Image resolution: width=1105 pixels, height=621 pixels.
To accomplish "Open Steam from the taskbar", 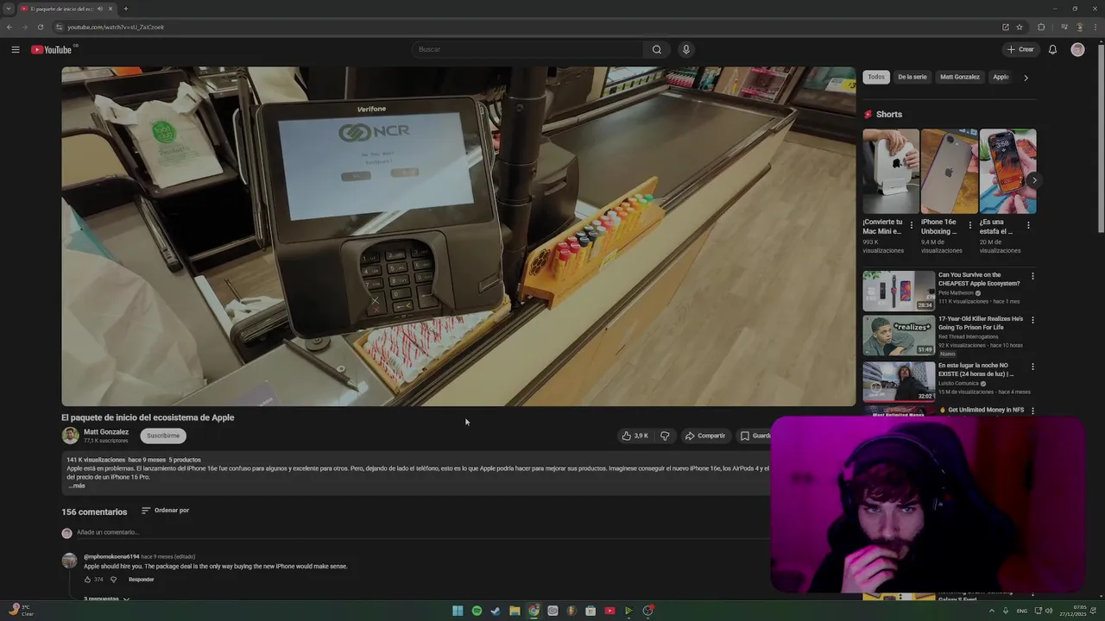I will tap(496, 611).
